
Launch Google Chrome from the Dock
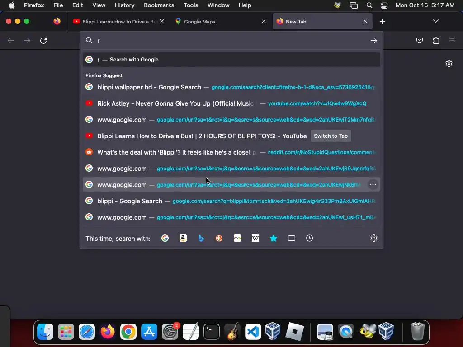(128, 332)
